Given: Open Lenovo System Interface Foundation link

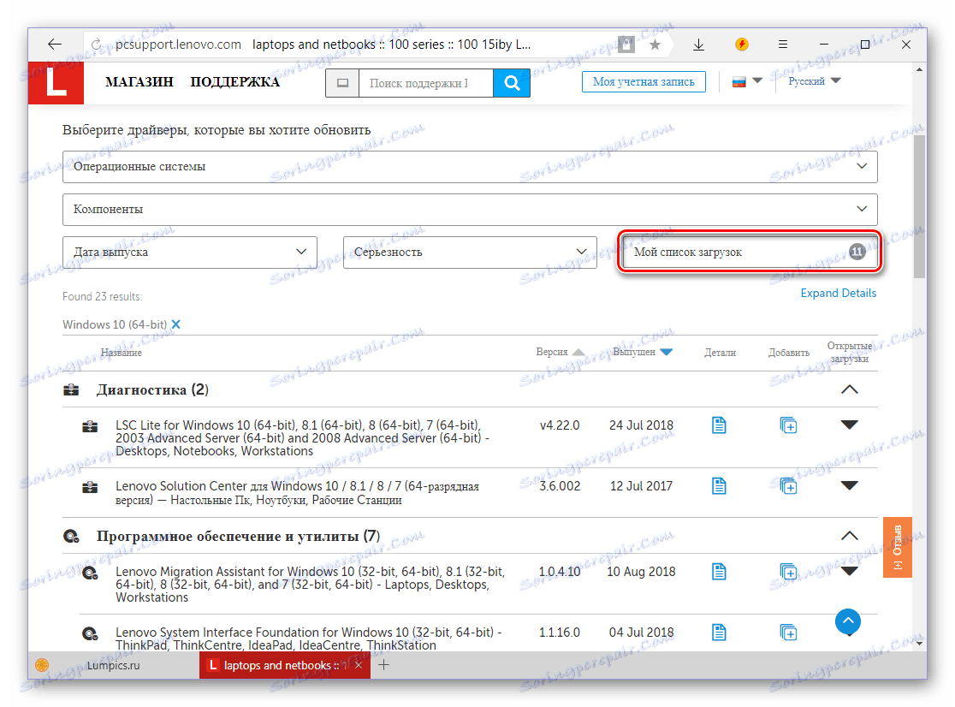Looking at the screenshot, I should pos(309,639).
